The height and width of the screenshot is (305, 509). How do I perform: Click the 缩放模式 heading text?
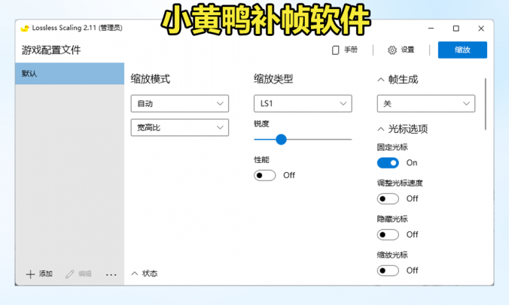click(x=151, y=79)
